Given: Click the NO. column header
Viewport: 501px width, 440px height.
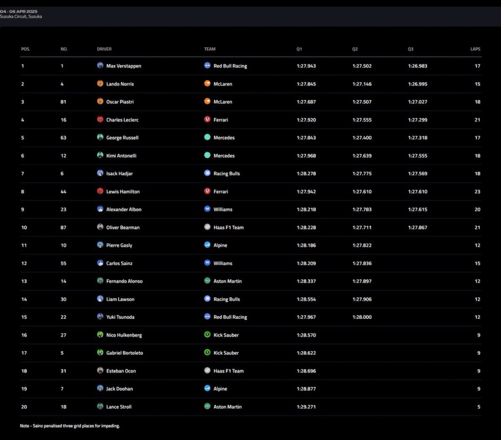Looking at the screenshot, I should [x=64, y=49].
